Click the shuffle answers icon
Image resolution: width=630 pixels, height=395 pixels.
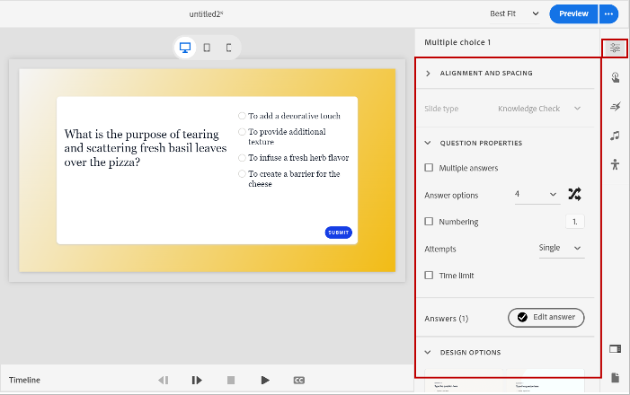[x=575, y=194]
